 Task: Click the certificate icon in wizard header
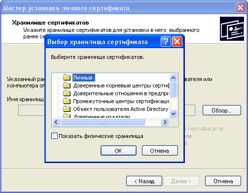coord(232,28)
